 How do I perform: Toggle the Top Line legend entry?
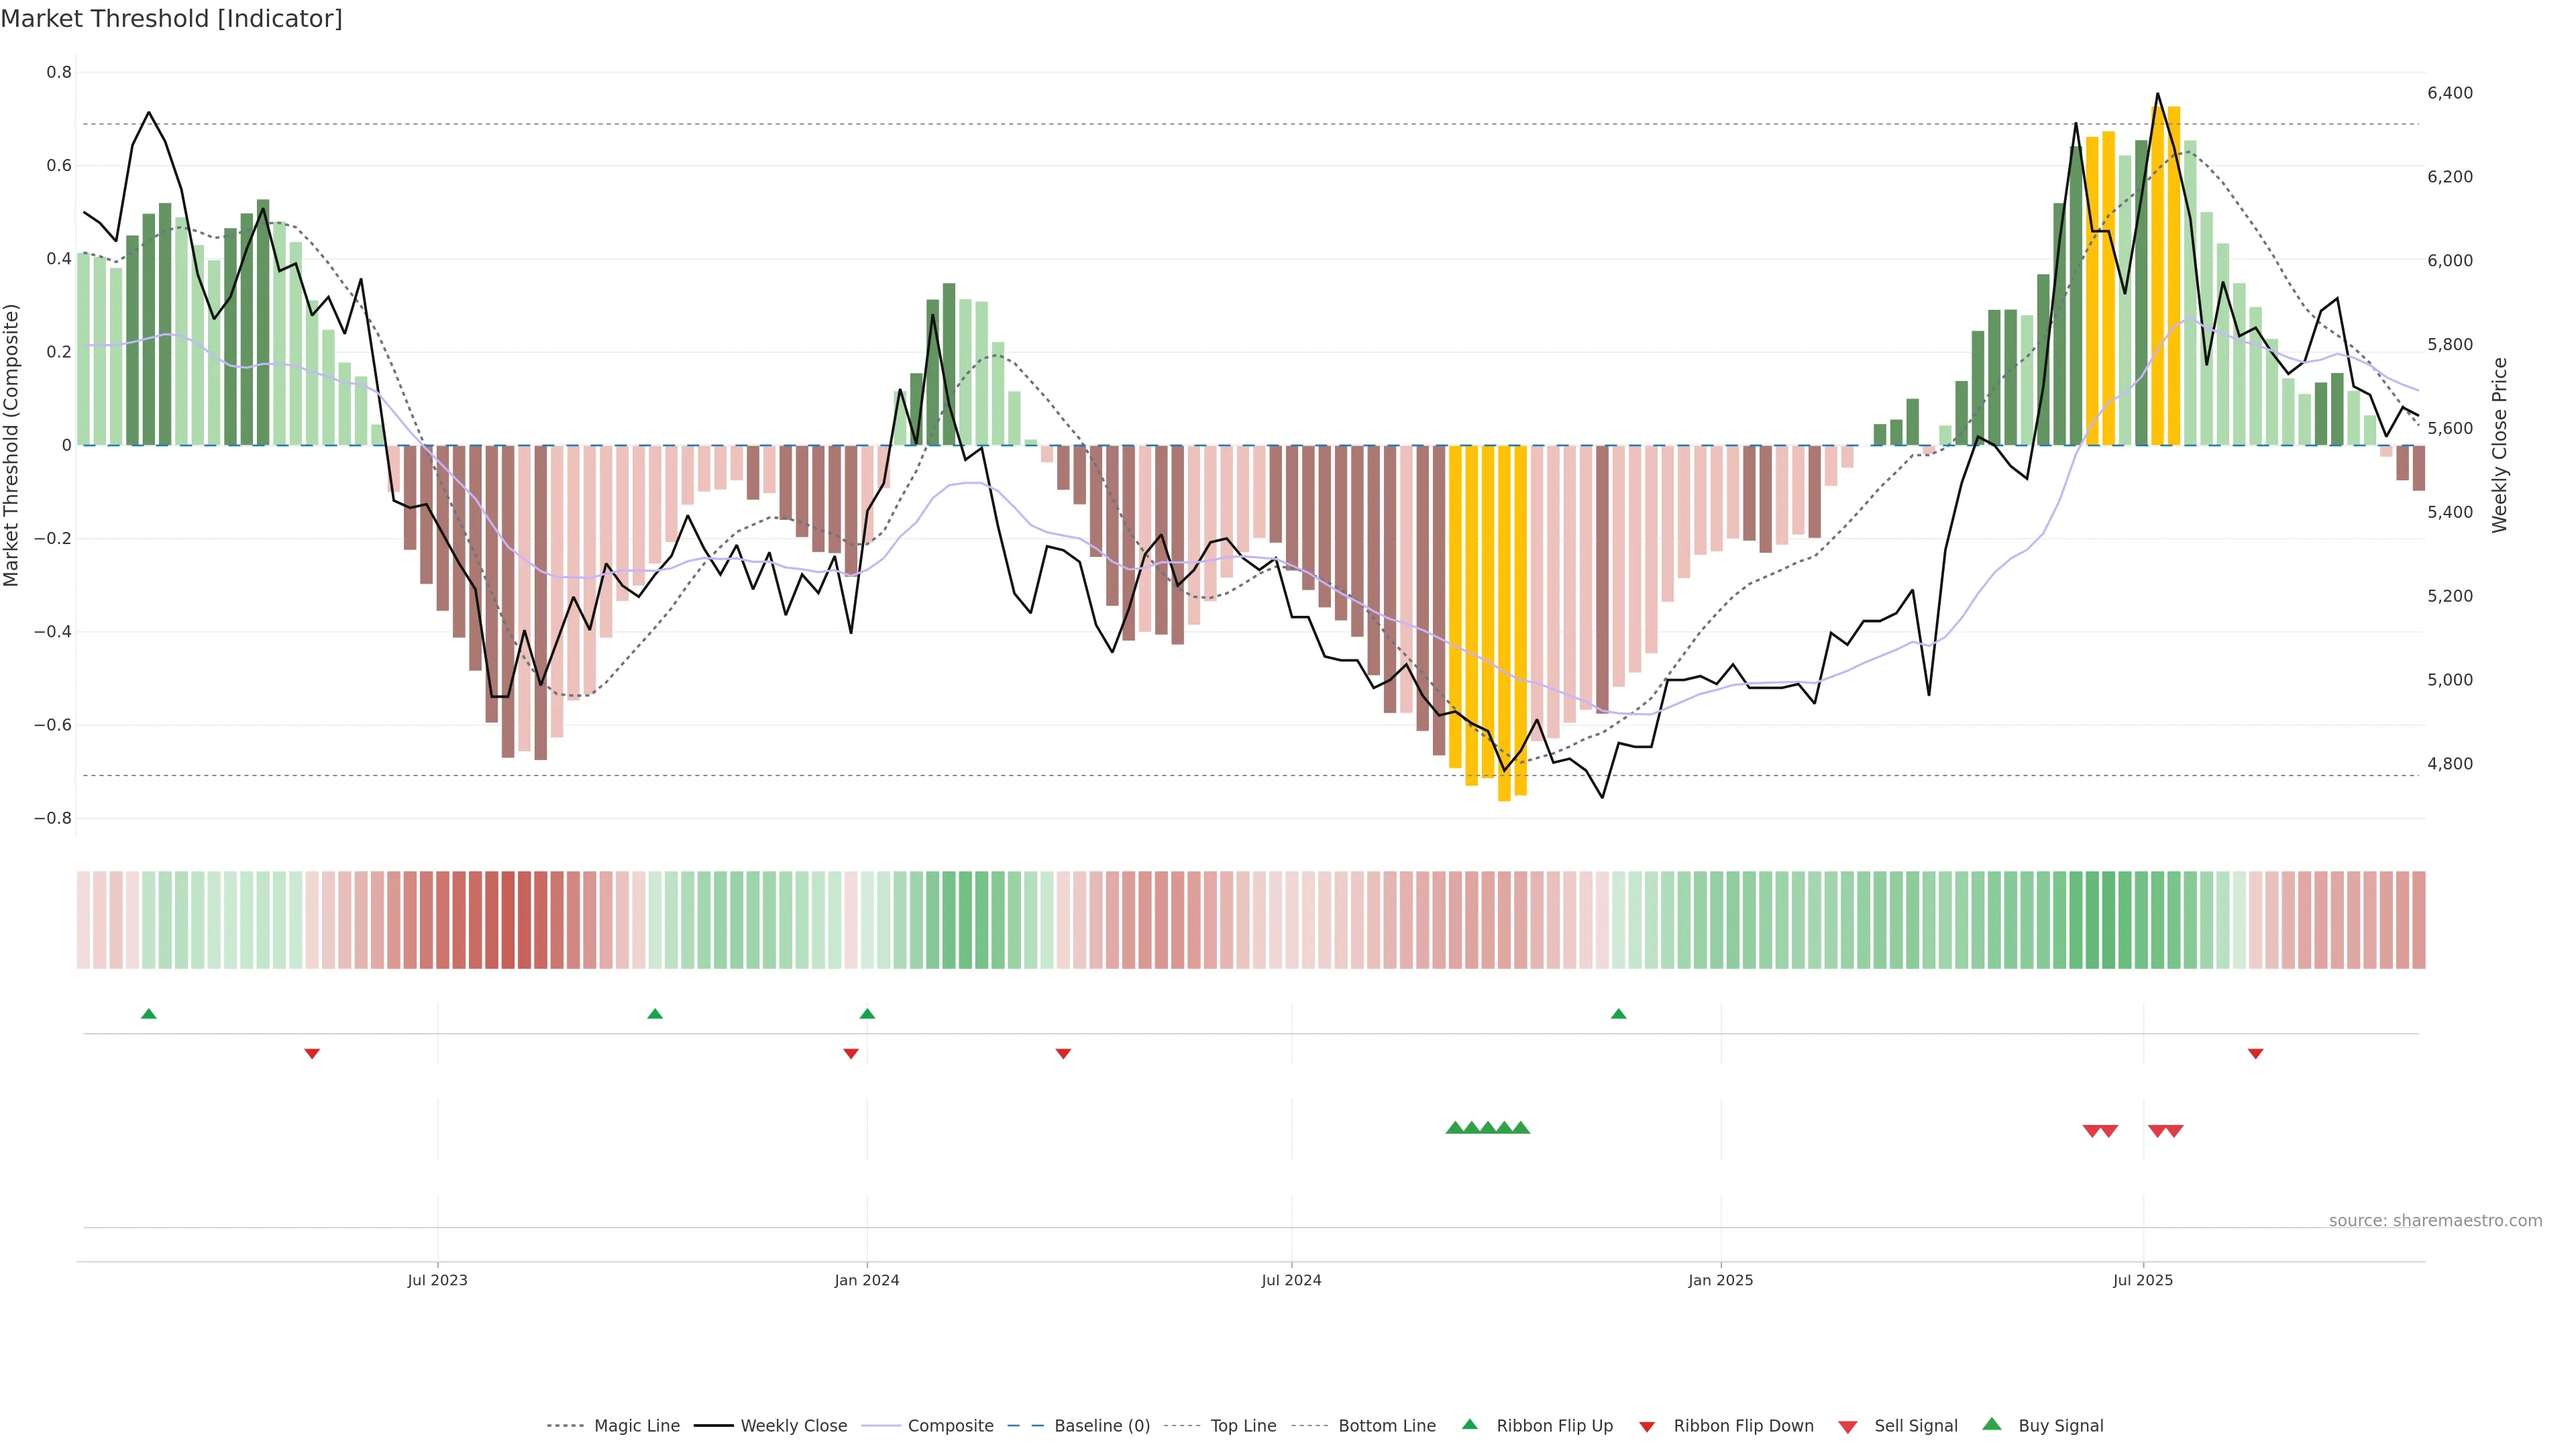(1243, 1426)
